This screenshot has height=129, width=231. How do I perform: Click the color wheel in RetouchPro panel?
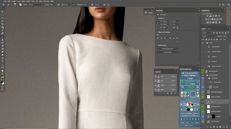click(189, 104)
